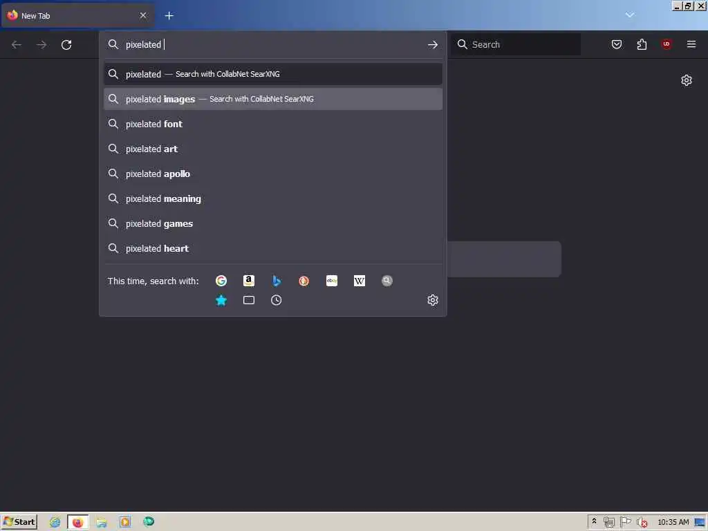Close the New Tab tab

(143, 15)
